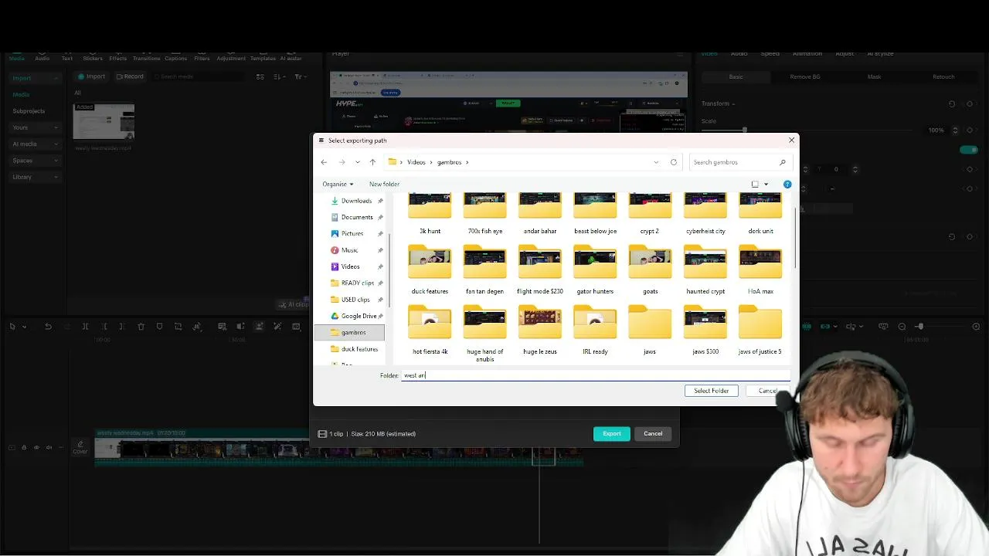Image resolution: width=989 pixels, height=556 pixels.
Task: Expand the Yours section in CapCut sidebar
Action: click(x=35, y=127)
